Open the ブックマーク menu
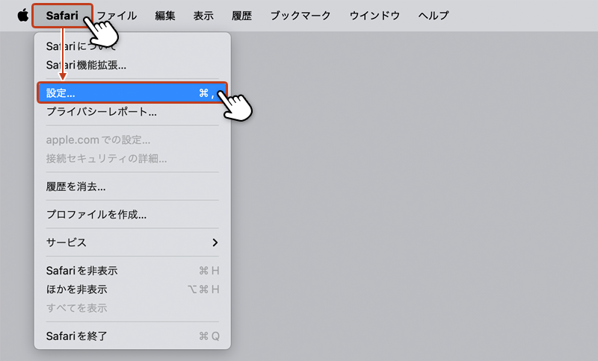598x361 pixels. click(x=300, y=16)
